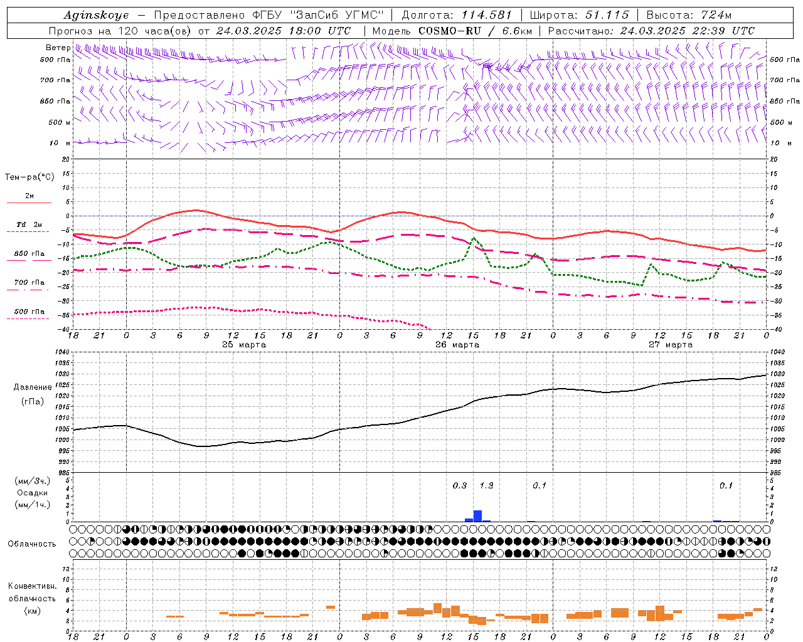Click the computed timestamp 24.03.2025 22:39 UTC

point(688,31)
